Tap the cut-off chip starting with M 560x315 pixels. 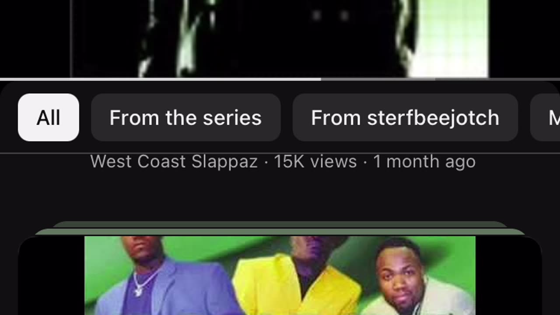pyautogui.click(x=545, y=117)
